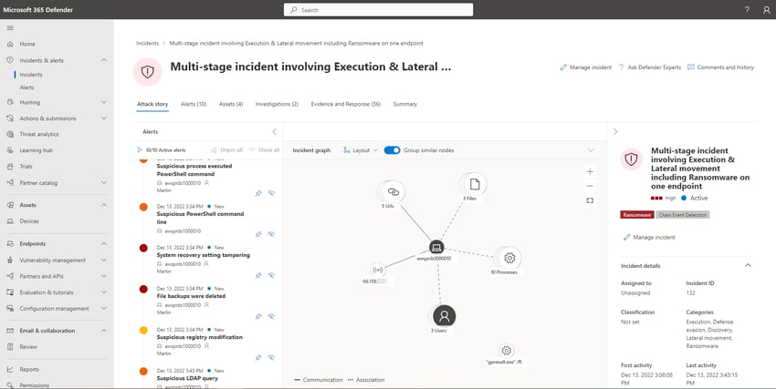Click Show all alerts toggle
Viewport: 776px width, 389px height.
tap(264, 150)
